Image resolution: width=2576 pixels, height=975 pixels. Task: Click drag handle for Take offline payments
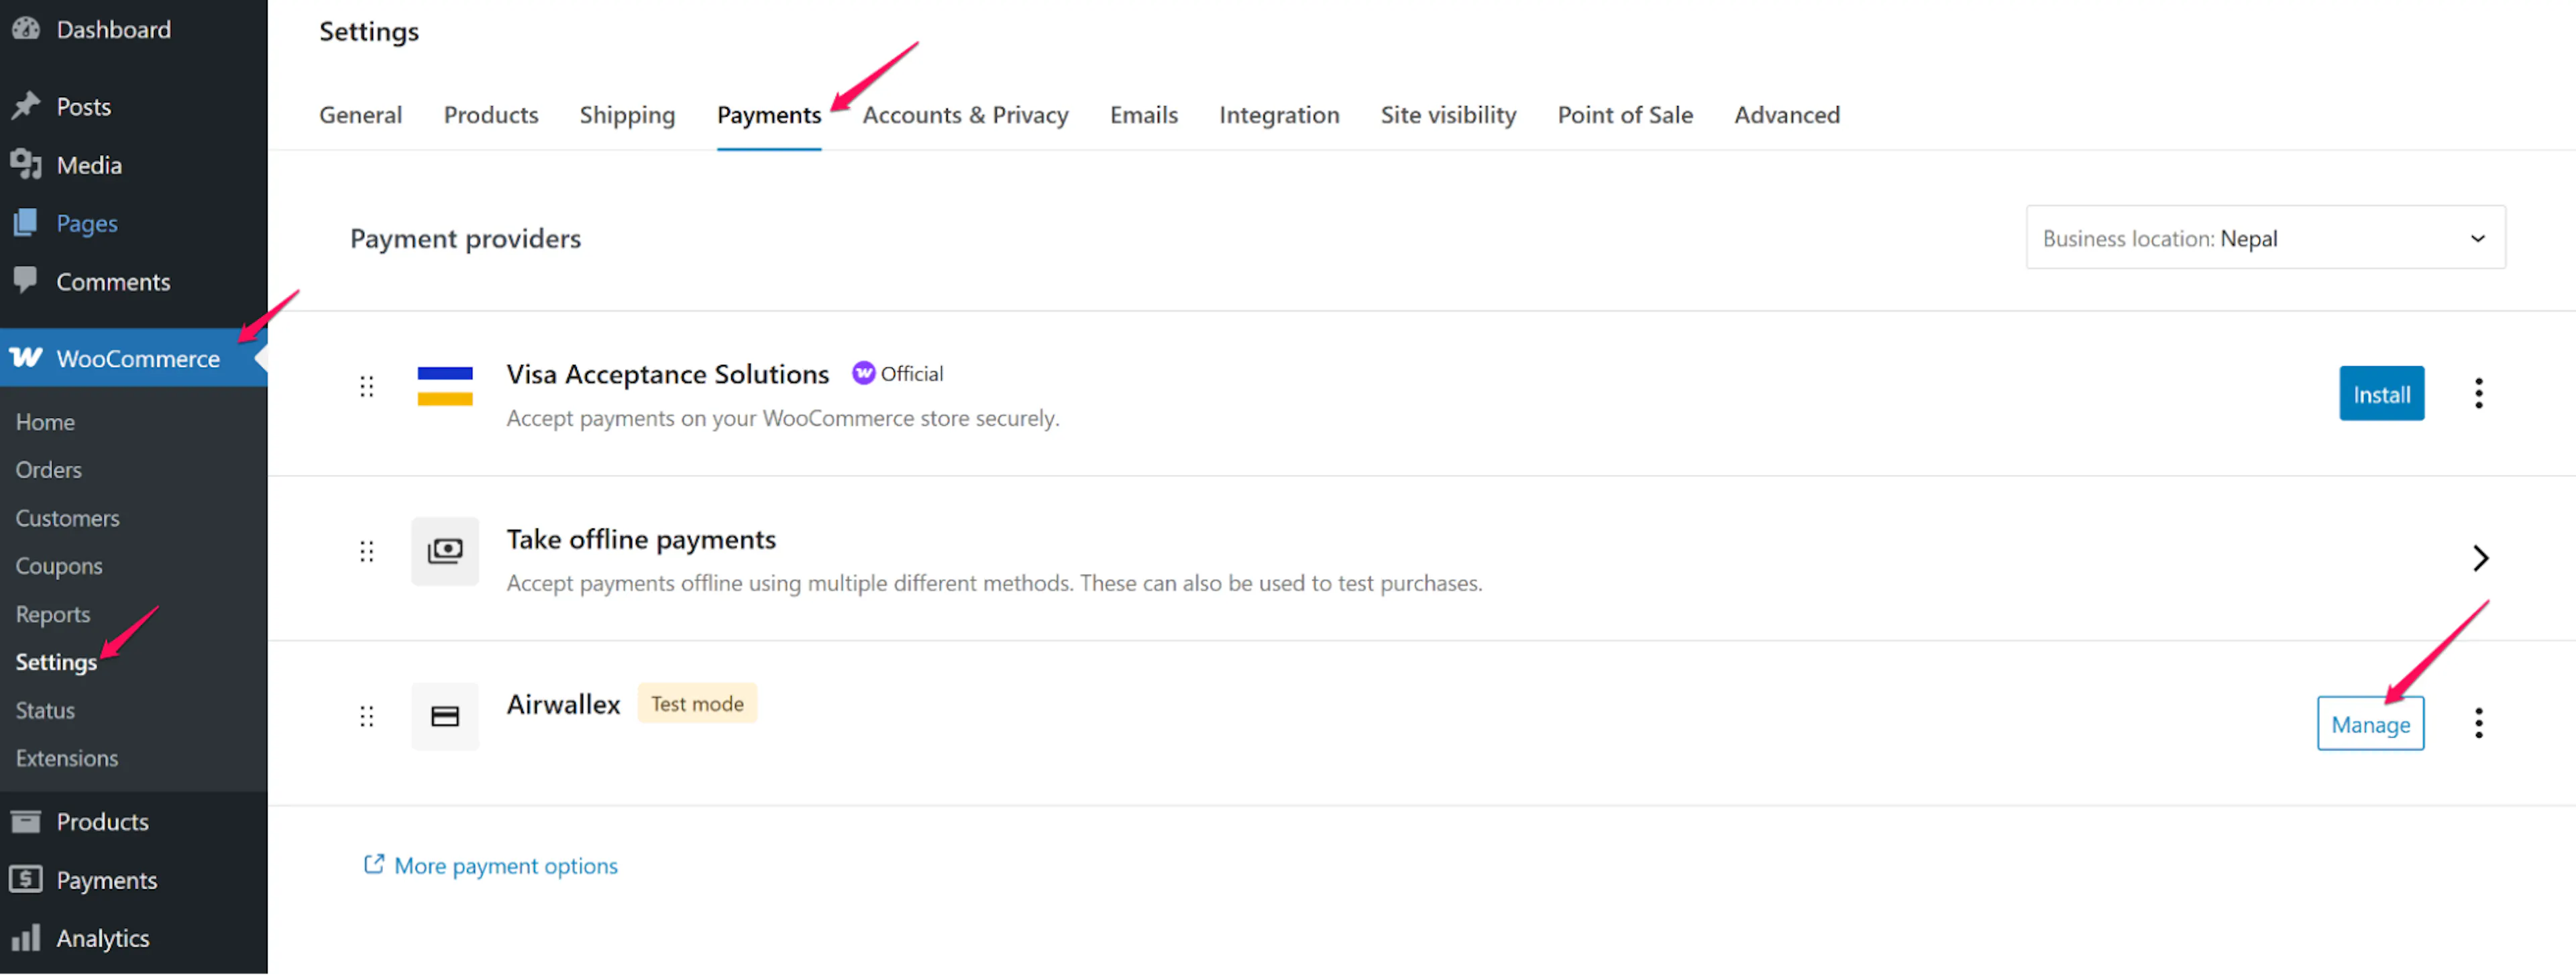coord(366,551)
